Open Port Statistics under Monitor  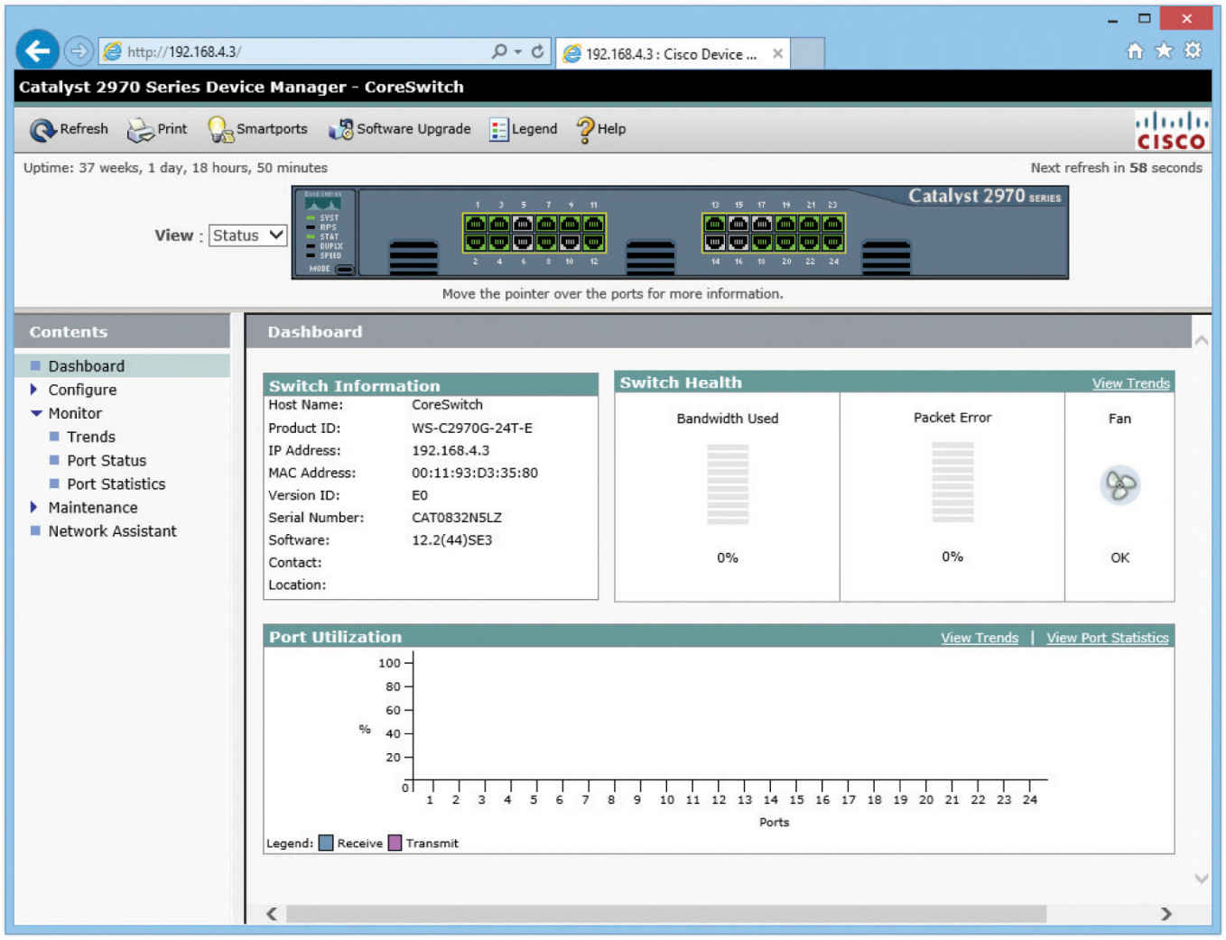pyautogui.click(x=116, y=484)
